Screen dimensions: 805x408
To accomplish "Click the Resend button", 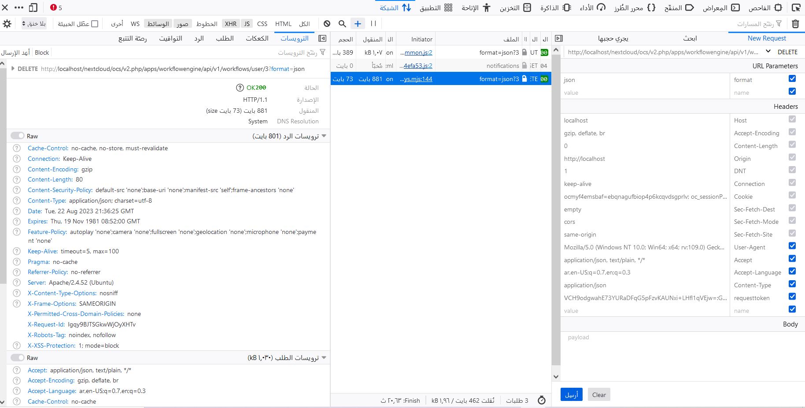I will (x=15, y=52).
